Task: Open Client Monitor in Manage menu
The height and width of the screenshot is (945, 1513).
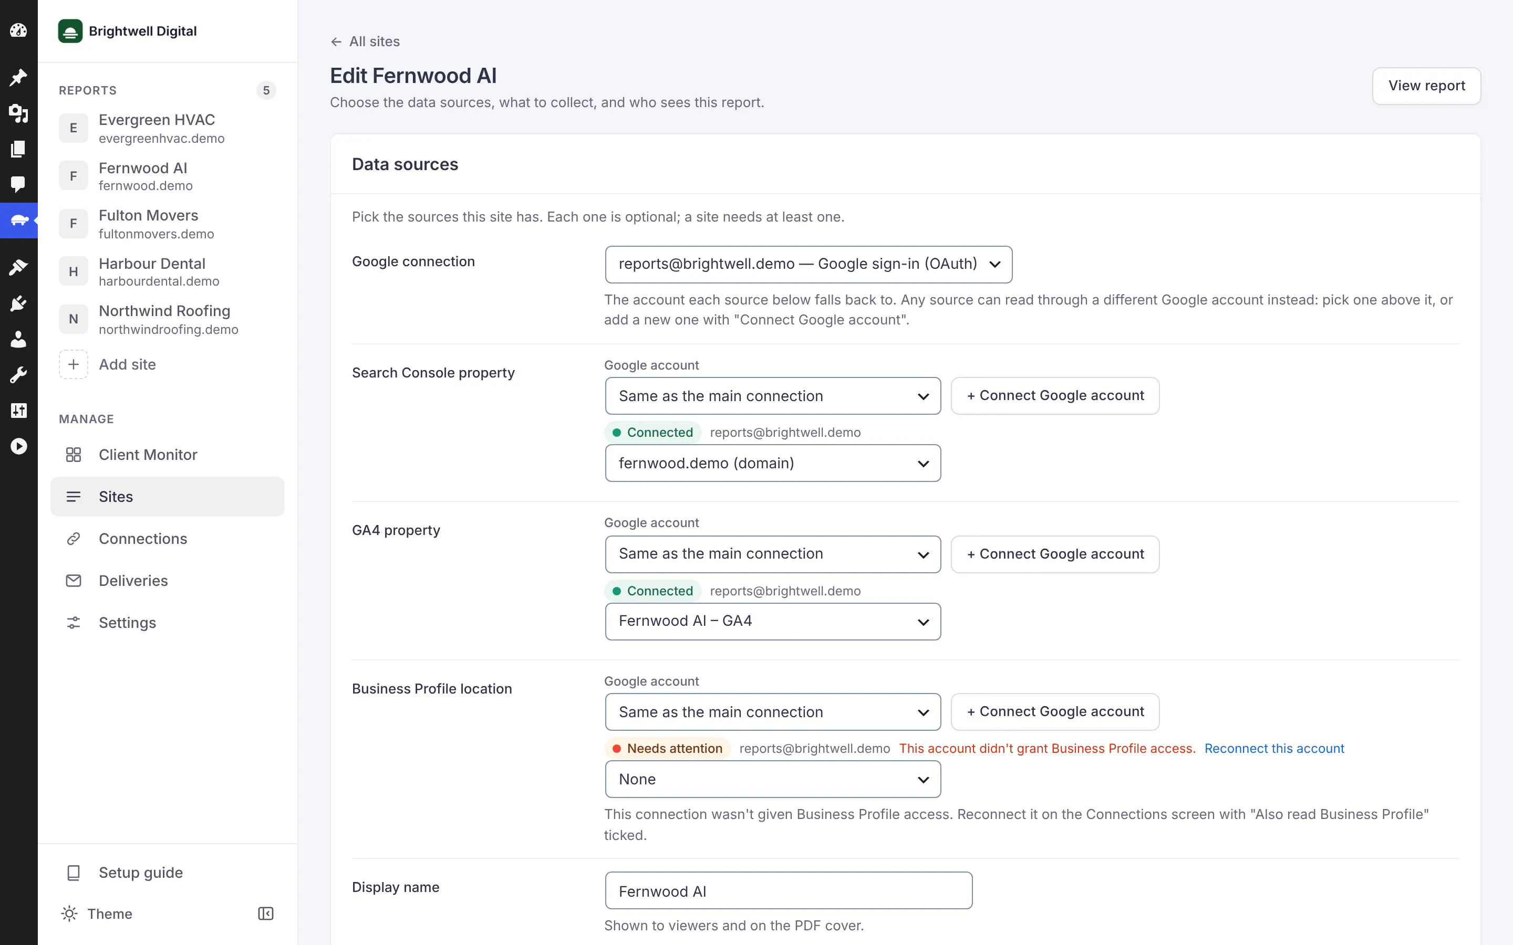Action: (x=167, y=454)
